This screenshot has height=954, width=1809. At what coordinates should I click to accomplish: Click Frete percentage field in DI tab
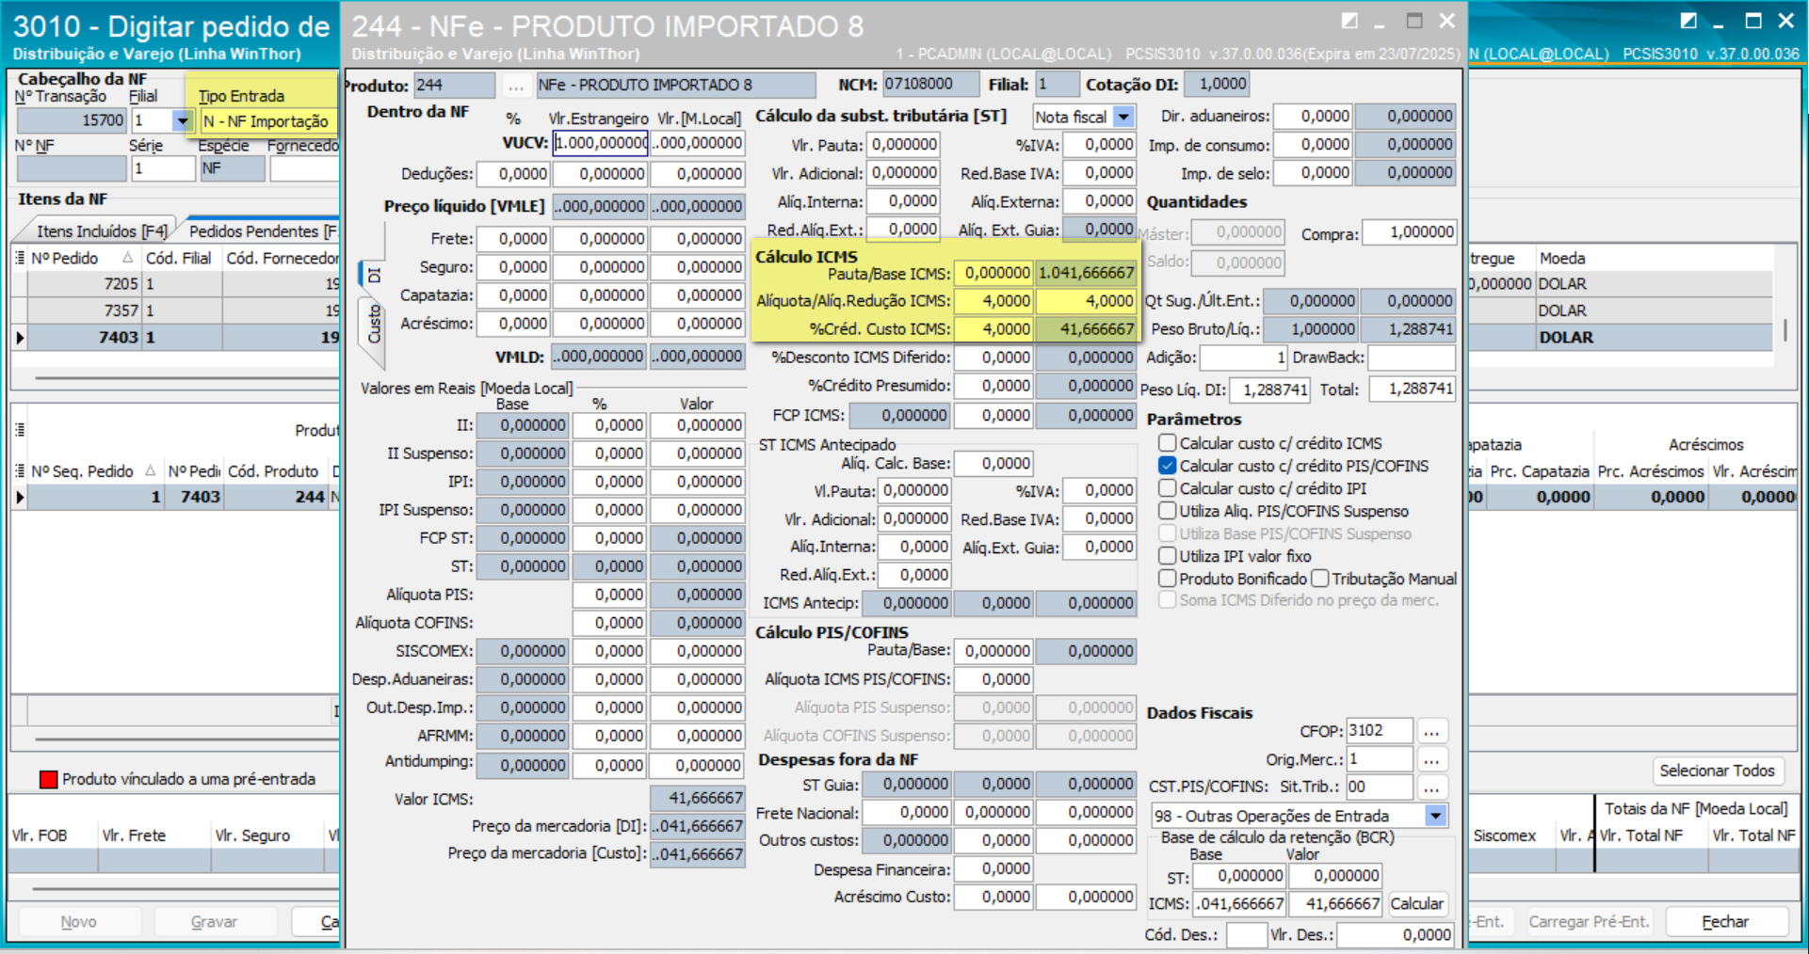[x=513, y=239]
